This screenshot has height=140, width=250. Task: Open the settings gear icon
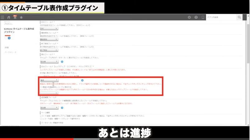(x=189, y=17)
